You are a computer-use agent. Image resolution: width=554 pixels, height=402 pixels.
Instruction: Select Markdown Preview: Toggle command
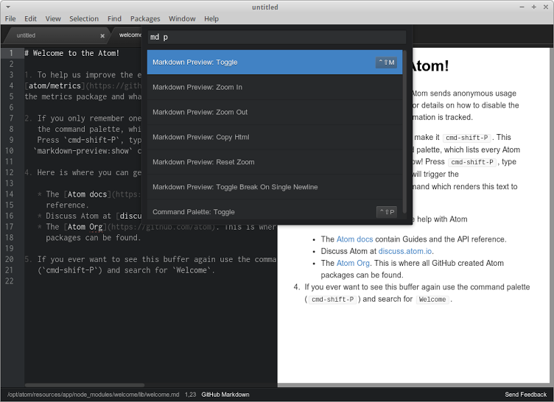275,62
